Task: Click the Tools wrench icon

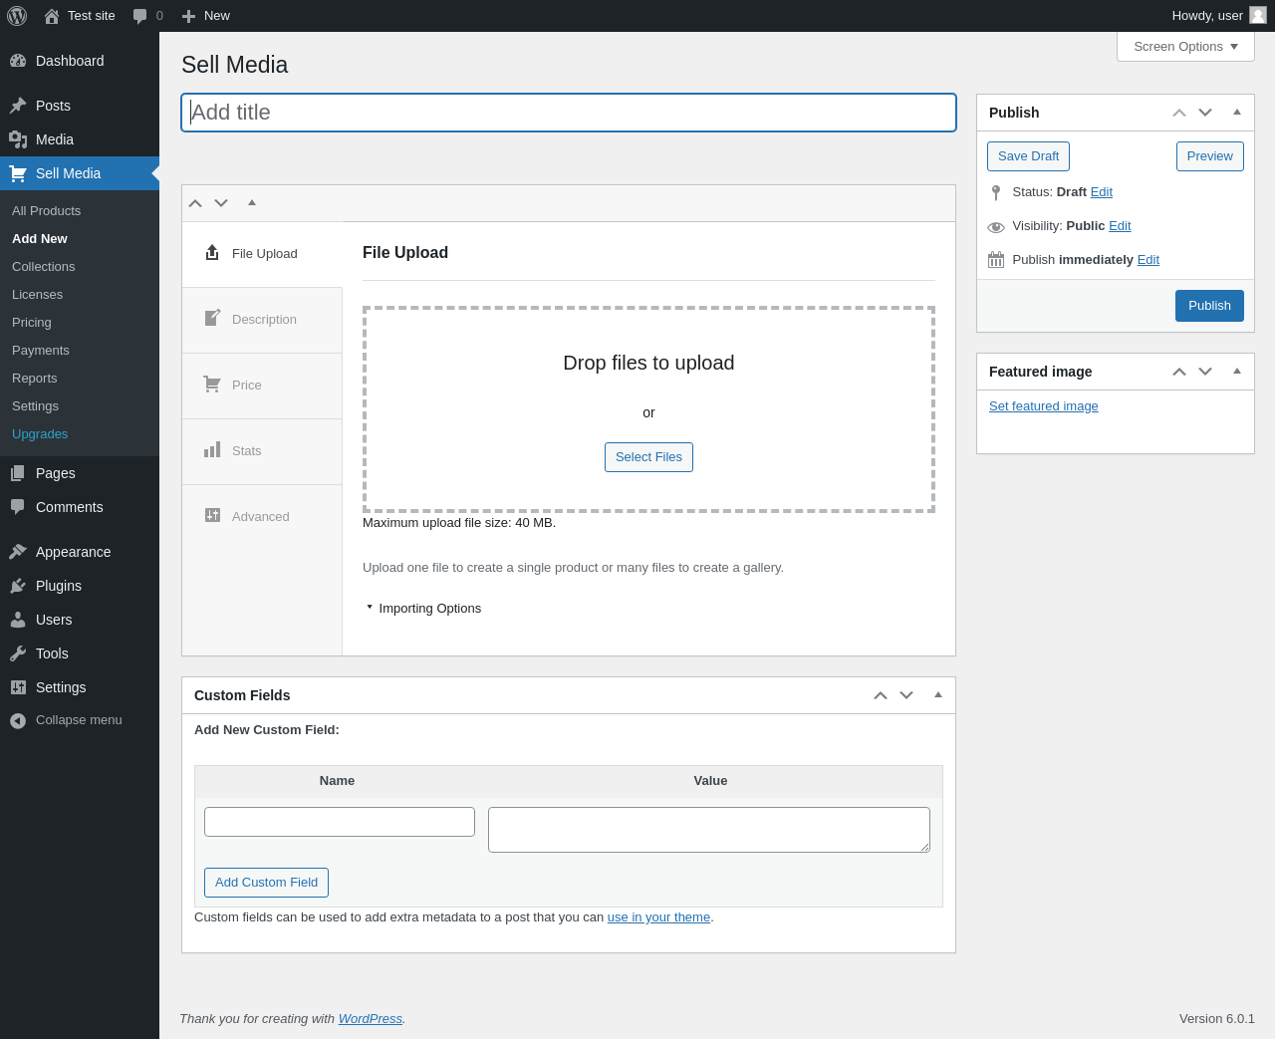Action: [18, 653]
